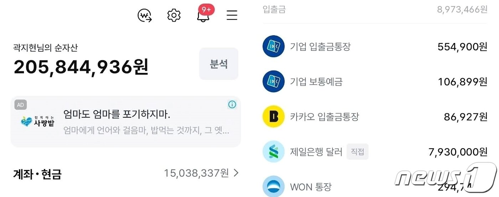This screenshot has height=197, width=499.
Task: Tap the Kakao bank yellow logo
Action: point(273,116)
